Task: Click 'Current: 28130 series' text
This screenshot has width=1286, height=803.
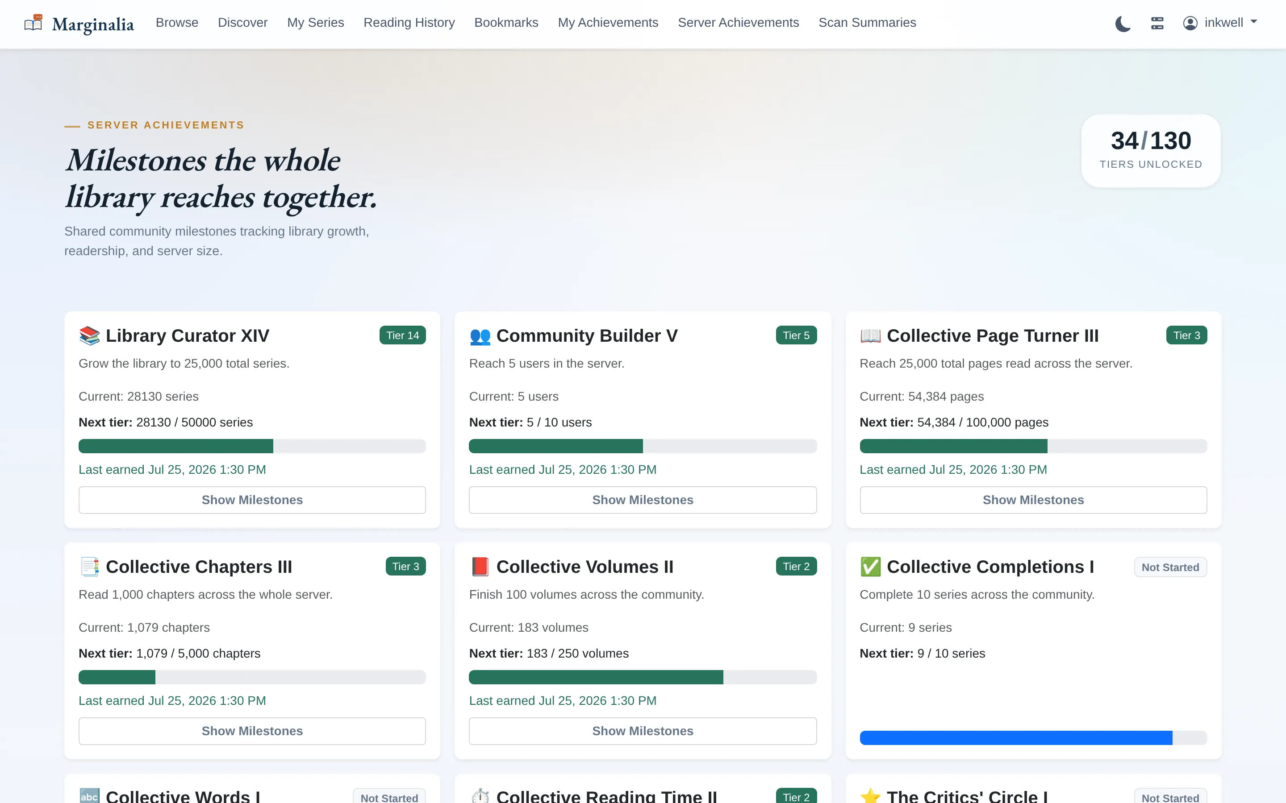Action: tap(139, 397)
